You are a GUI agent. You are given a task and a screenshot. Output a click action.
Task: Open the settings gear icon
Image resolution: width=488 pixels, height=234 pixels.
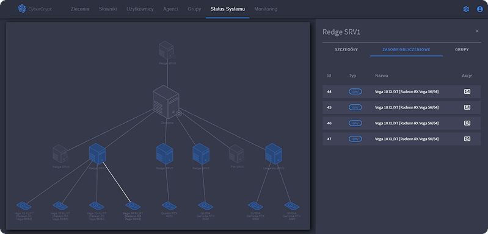click(466, 9)
